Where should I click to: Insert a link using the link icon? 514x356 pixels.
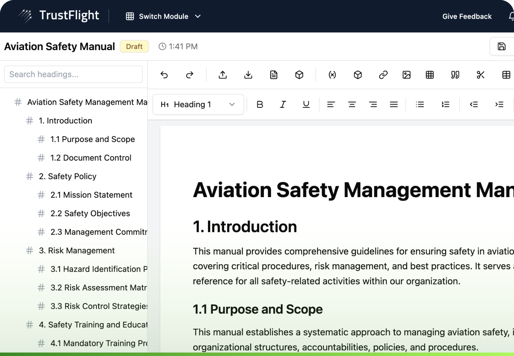point(383,75)
